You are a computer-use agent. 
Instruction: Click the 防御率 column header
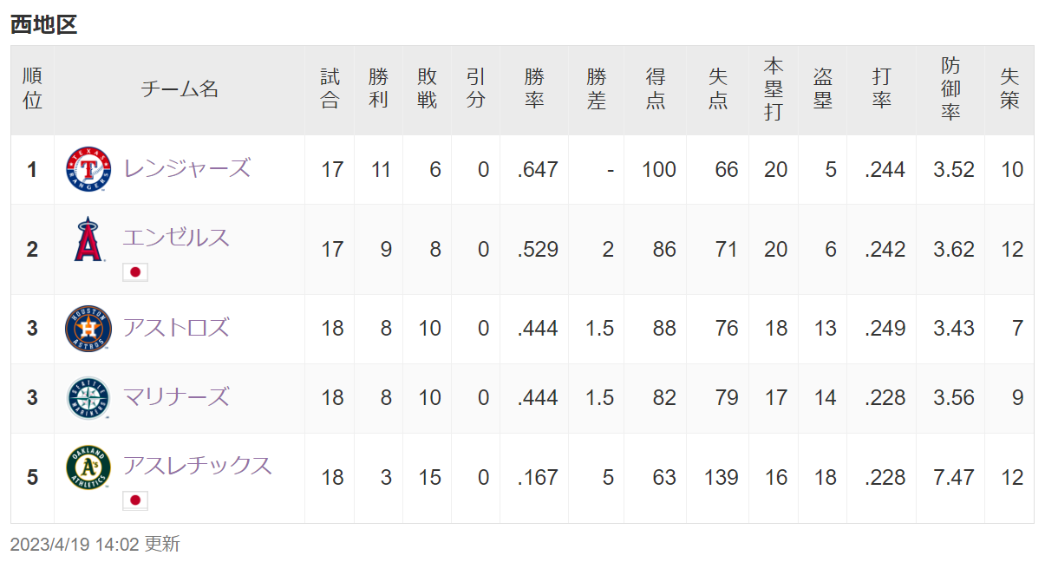950,89
